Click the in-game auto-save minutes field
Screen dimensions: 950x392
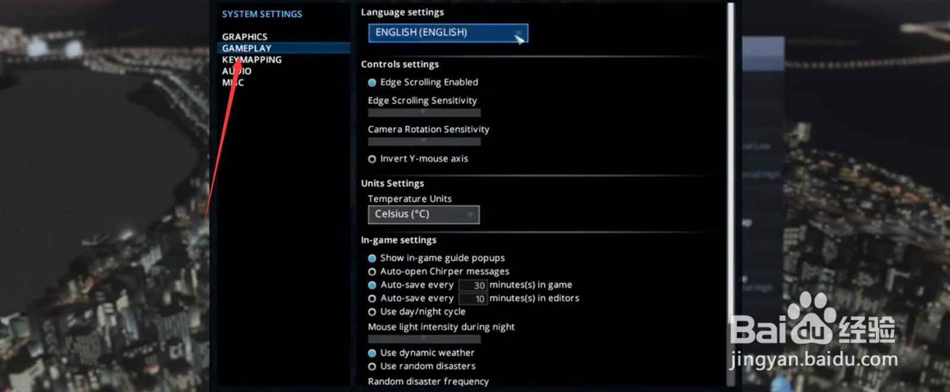pyautogui.click(x=473, y=286)
